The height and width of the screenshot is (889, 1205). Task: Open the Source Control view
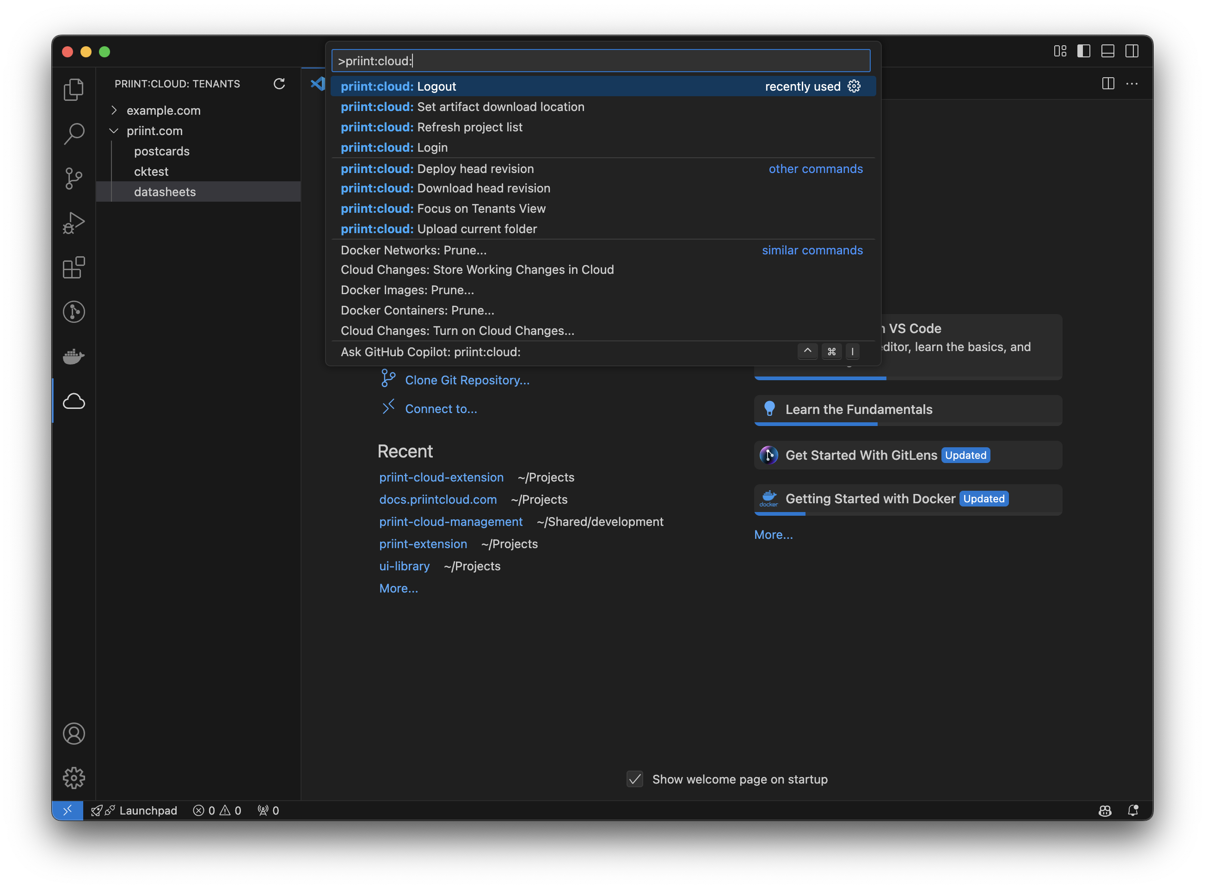[x=74, y=178]
